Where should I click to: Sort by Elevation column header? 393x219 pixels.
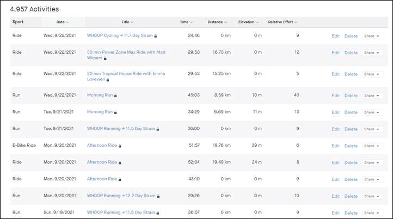point(248,22)
